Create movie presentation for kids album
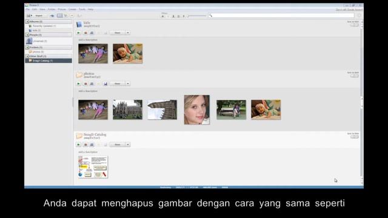Image resolution: width=388 pixels, height=218 pixels. click(x=92, y=33)
